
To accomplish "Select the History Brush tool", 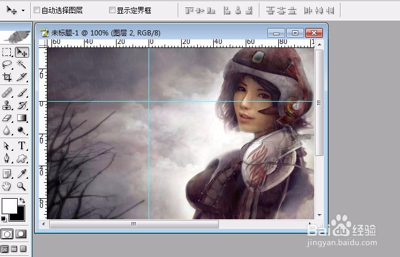I will [x=22, y=105].
